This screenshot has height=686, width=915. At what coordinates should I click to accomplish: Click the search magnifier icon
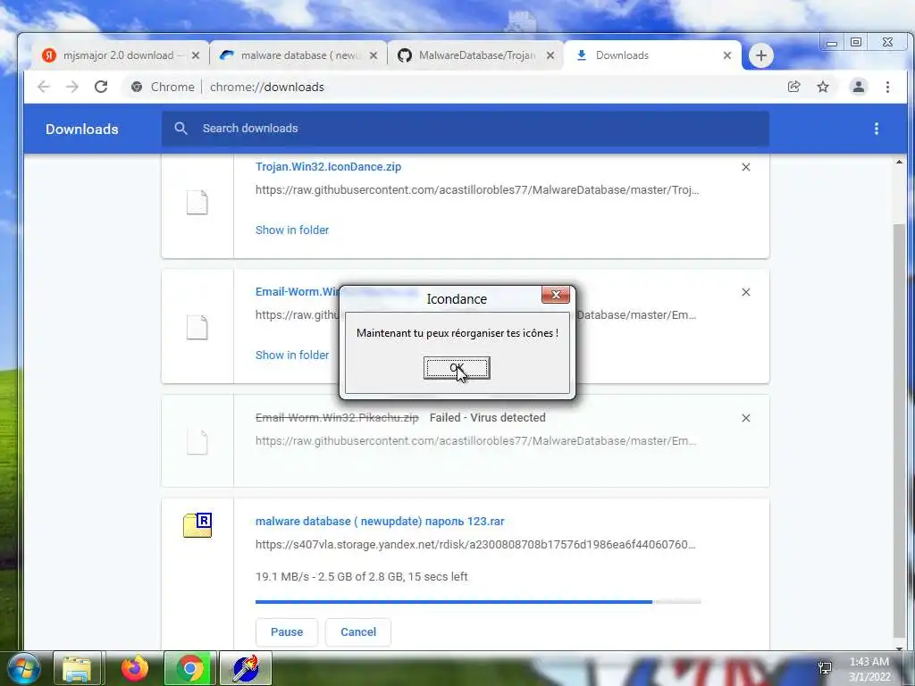(x=180, y=129)
